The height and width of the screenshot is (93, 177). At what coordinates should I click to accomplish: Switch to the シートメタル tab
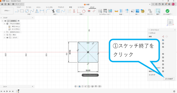click(49, 7)
